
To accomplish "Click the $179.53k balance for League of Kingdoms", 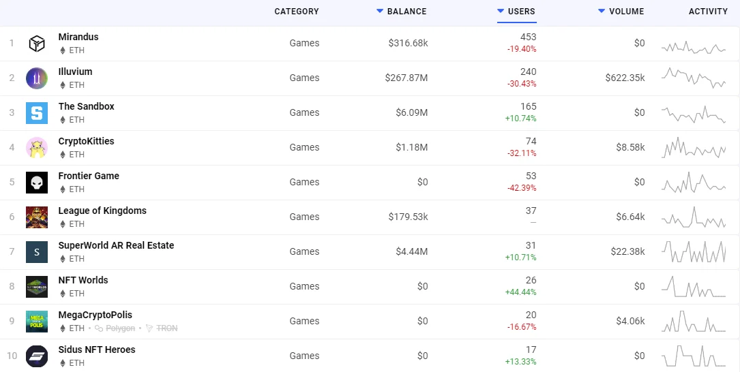I will (x=409, y=217).
